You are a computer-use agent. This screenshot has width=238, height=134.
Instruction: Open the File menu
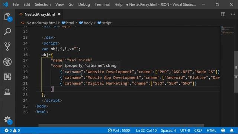point(16,4)
